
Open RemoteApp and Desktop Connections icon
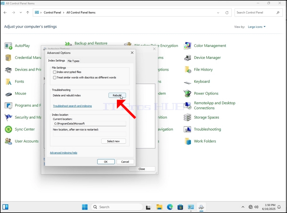click(x=187, y=106)
